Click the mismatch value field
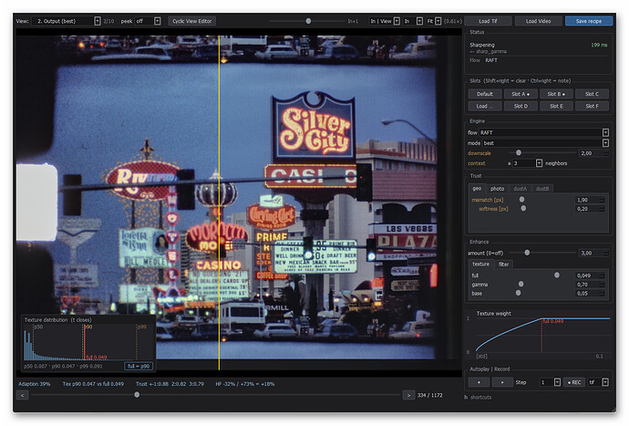 point(591,200)
